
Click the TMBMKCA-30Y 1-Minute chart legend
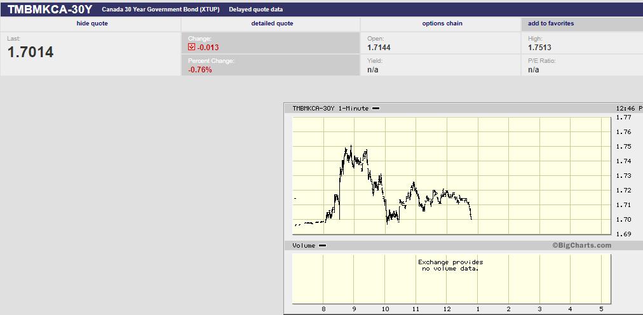tap(336, 108)
